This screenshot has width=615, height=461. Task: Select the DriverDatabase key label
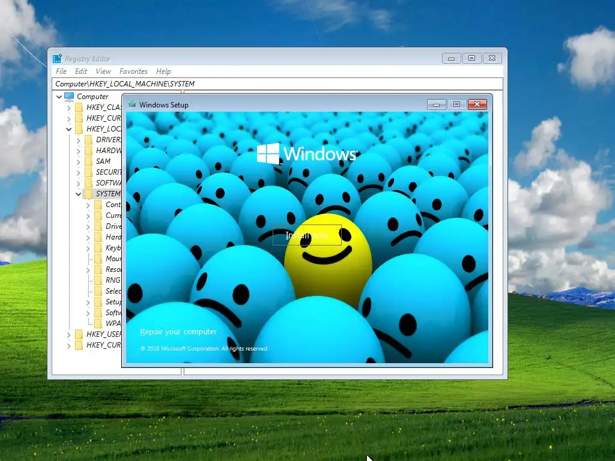114,226
